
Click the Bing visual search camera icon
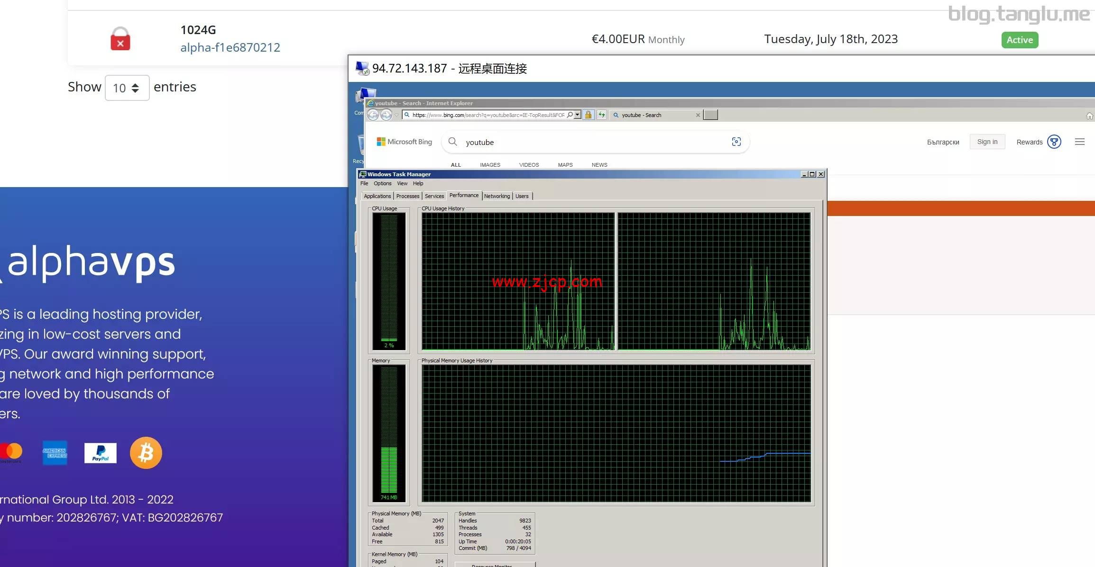[736, 142]
